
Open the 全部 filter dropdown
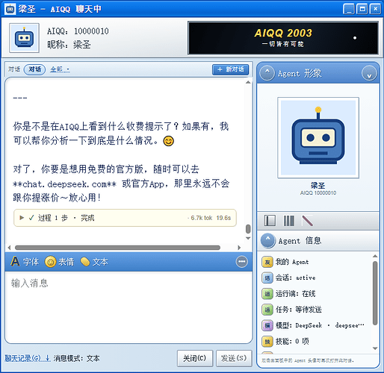[60, 69]
